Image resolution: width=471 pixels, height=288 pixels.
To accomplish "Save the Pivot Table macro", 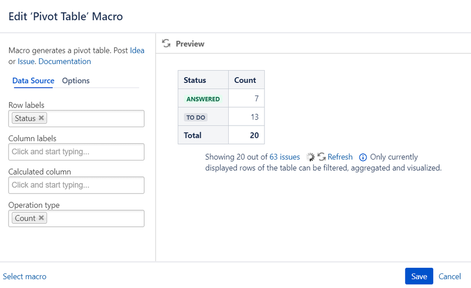I will coord(419,276).
